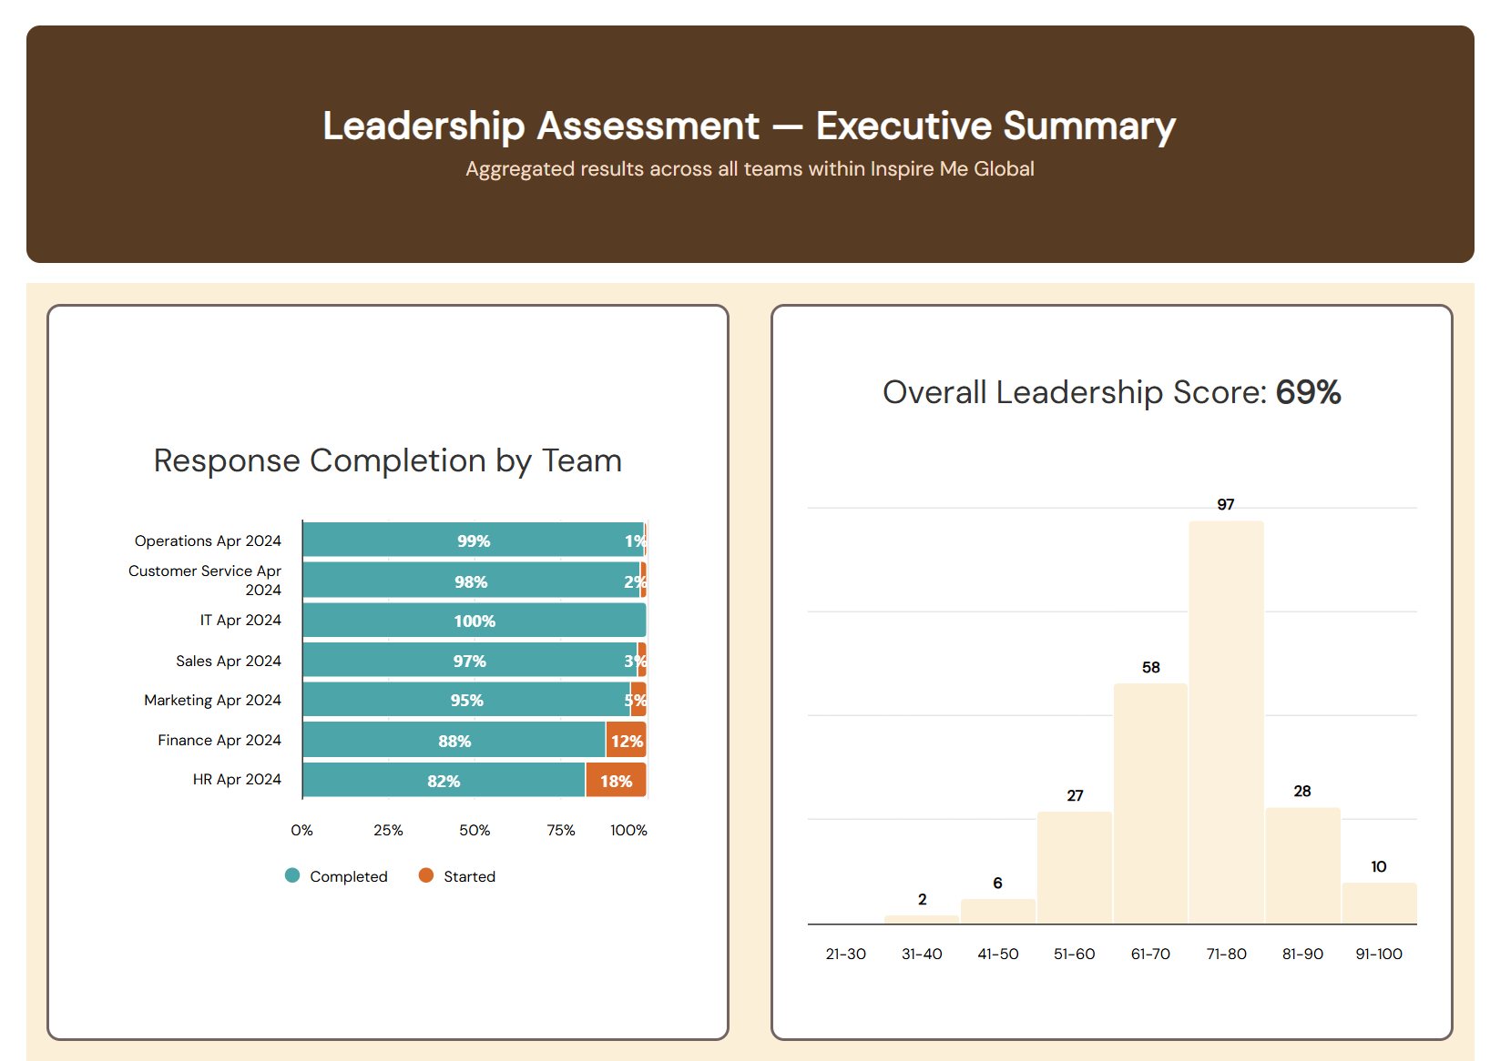Click the Overall Leadership Score 69% label
This screenshot has height=1061, width=1490.
[1111, 392]
